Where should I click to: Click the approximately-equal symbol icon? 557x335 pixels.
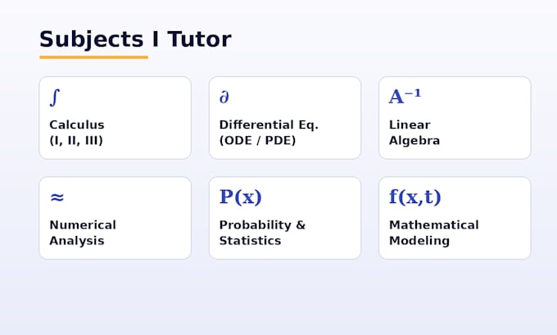coord(57,197)
